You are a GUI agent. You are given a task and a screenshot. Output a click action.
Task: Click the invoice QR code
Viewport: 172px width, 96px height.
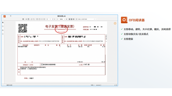[x=23, y=28]
